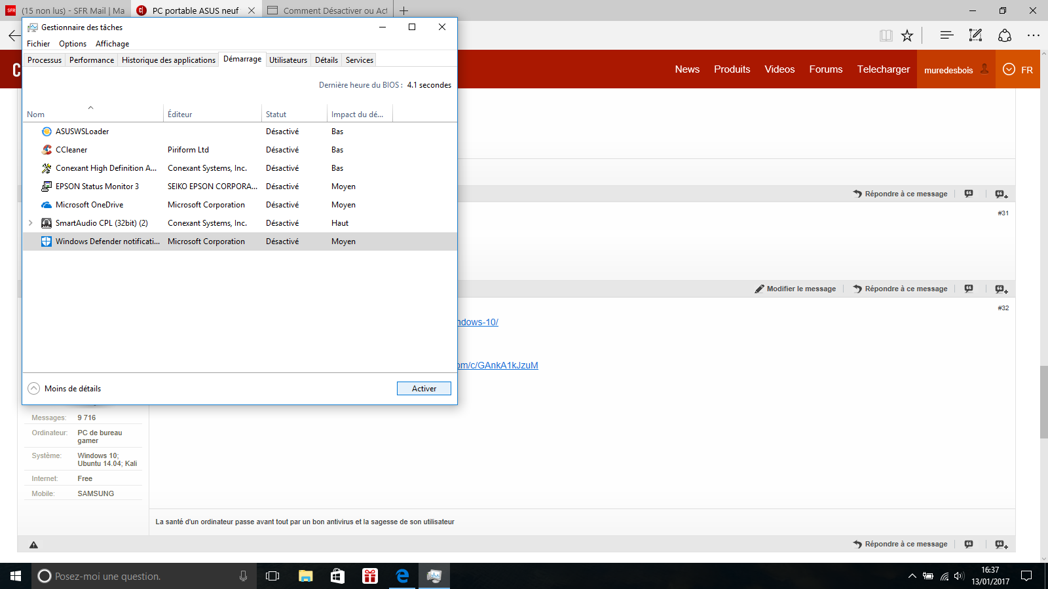Click the EPSON Status Monitor 3 icon
Screen dimensions: 1048x589
point(47,187)
